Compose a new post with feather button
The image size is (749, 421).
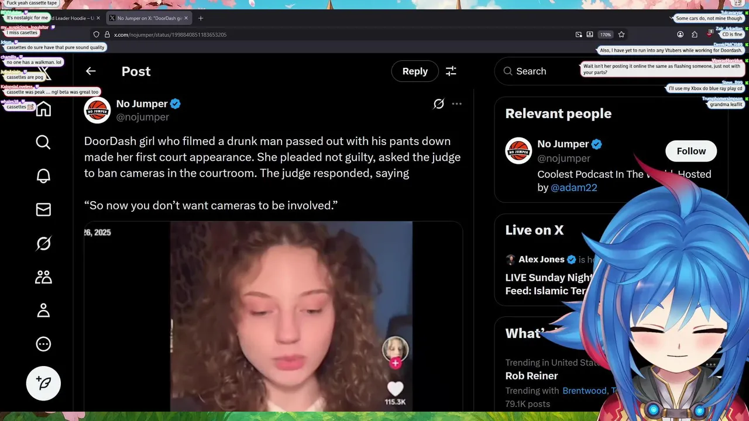pos(43,383)
